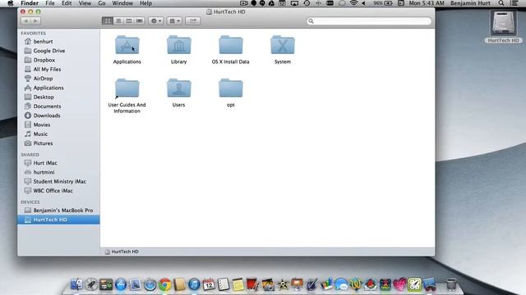Screen dimensions: 526x295
Task: Go to Desktop in sidebar
Action: click(44, 97)
